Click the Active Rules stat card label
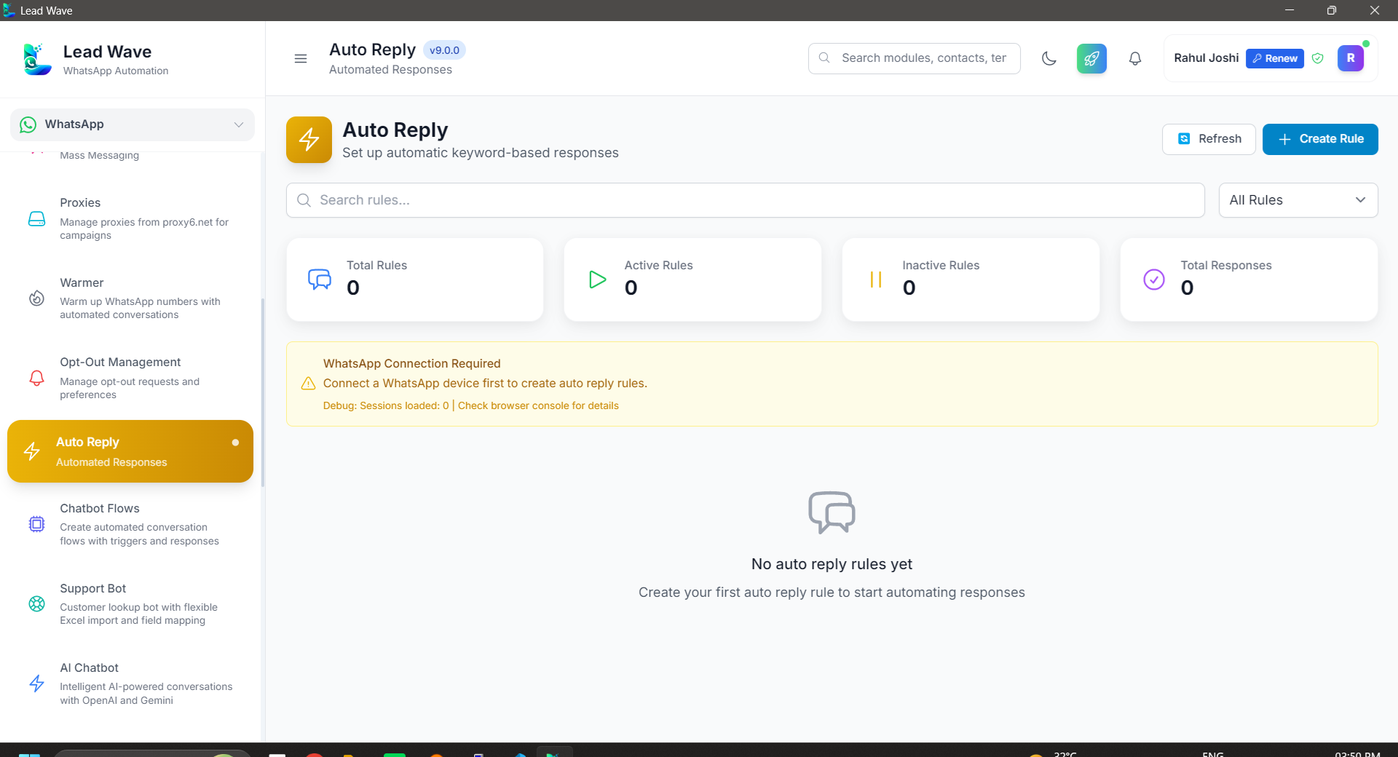The image size is (1398, 757). 658,266
